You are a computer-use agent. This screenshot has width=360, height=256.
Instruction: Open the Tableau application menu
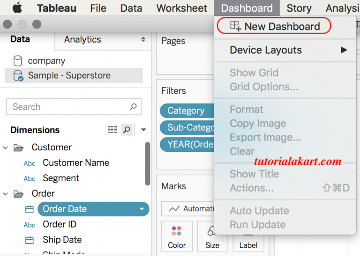pos(57,8)
